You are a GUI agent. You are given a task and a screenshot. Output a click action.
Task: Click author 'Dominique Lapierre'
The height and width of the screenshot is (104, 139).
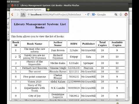click(58, 96)
